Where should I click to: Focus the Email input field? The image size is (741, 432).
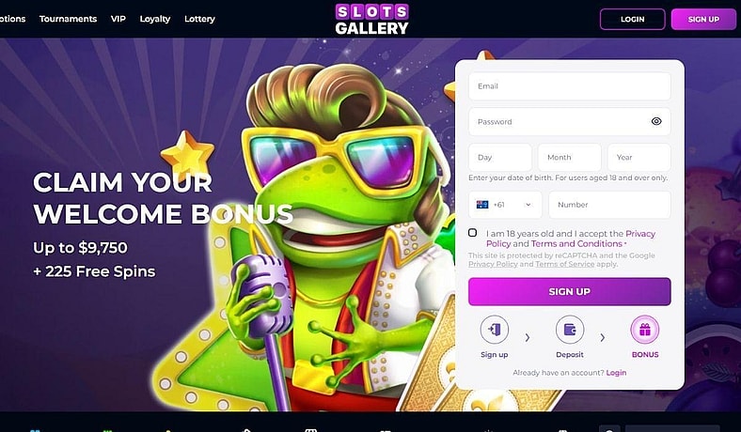point(570,85)
